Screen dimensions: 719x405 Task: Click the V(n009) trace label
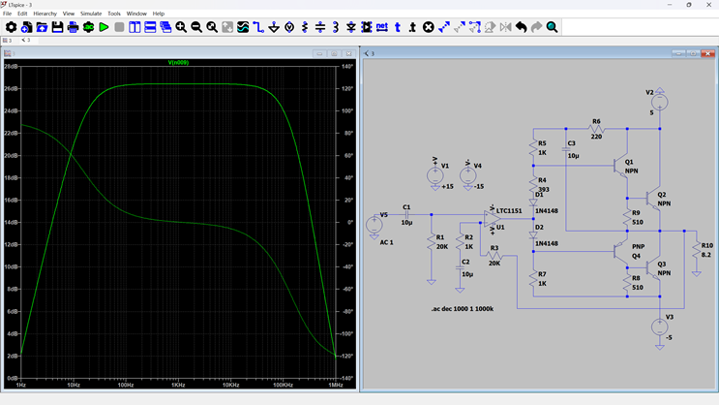click(x=180, y=62)
